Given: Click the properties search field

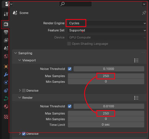Looking at the screenshot, I should coord(76,4).
